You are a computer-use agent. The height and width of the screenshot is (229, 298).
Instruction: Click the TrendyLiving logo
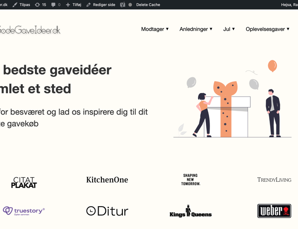tap(274, 180)
